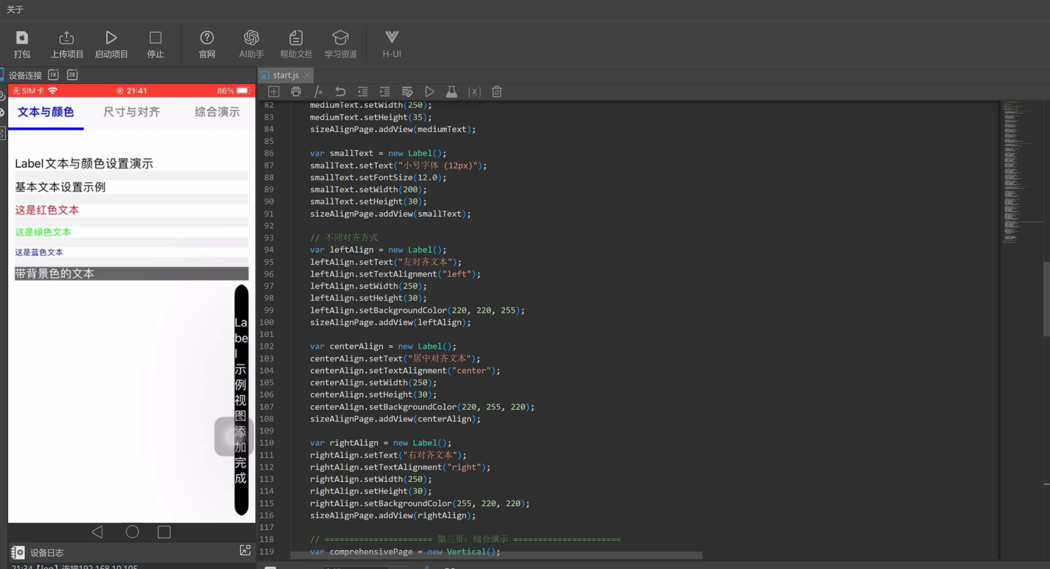The height and width of the screenshot is (569, 1050).
Task: Switch to the 尺寸与对齐 tab
Action: pos(131,112)
